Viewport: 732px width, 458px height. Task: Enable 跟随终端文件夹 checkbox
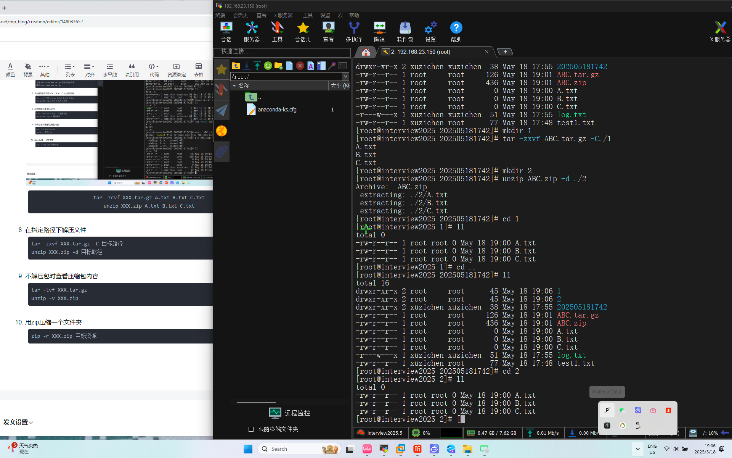click(x=251, y=429)
